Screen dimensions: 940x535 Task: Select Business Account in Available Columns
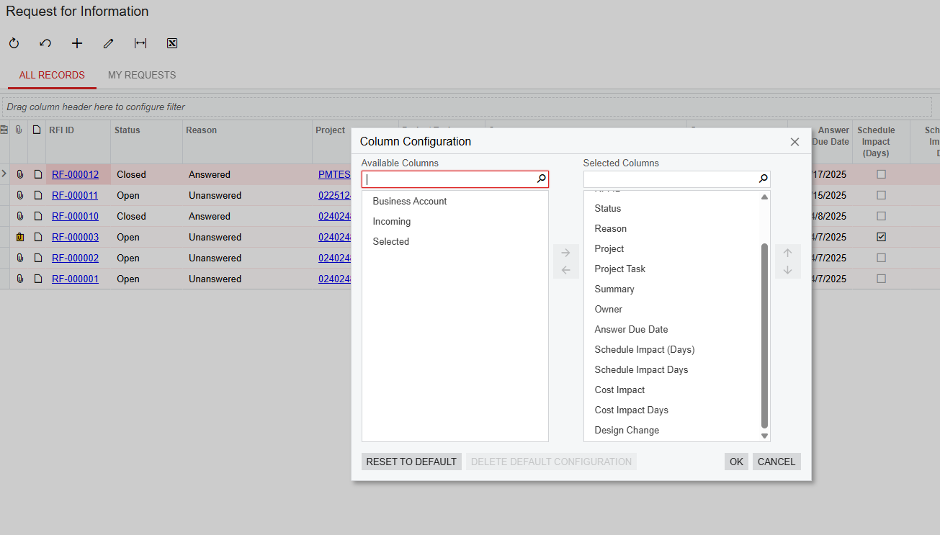click(410, 202)
